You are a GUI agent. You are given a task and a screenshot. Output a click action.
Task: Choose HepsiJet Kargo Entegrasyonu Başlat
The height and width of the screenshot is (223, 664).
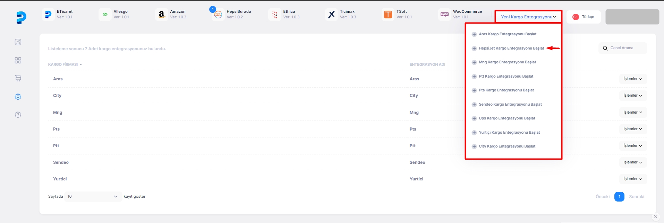pyautogui.click(x=511, y=48)
